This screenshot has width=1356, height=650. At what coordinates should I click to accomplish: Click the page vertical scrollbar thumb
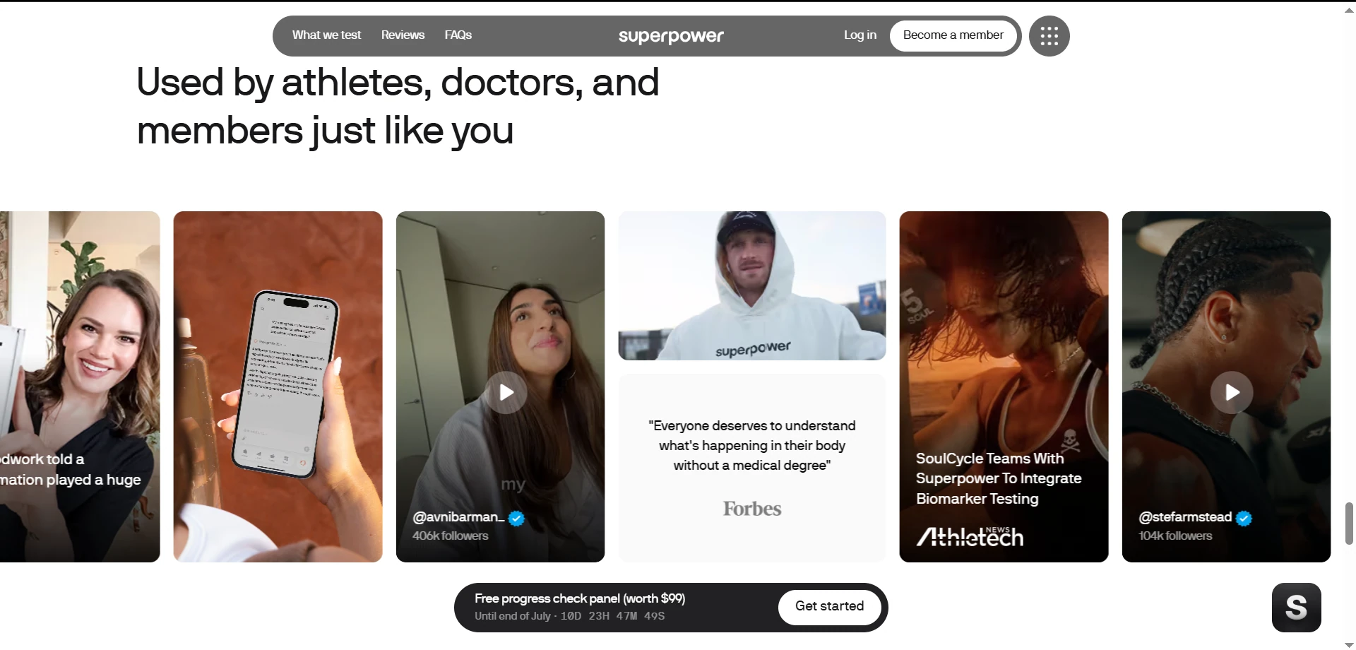[1349, 523]
